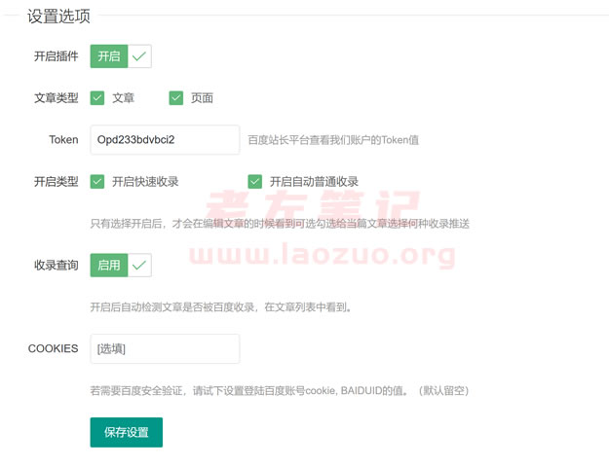Screen dimensions: 609x467
Task: Click the checkmark icon beside 开启 toggle
Action: coord(139,56)
